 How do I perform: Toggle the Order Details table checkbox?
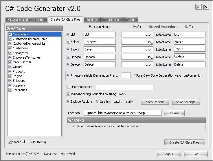coord(10,62)
